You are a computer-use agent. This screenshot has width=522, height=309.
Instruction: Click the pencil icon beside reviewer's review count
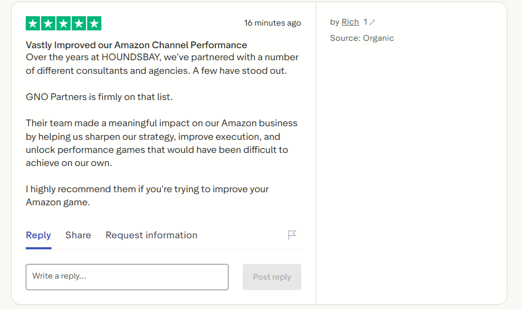372,22
